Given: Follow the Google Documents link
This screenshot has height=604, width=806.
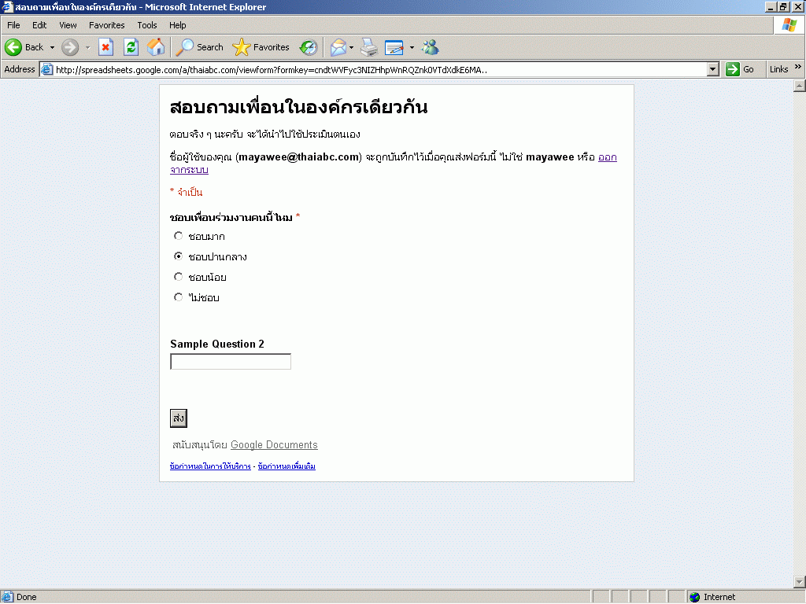Looking at the screenshot, I should pos(274,445).
